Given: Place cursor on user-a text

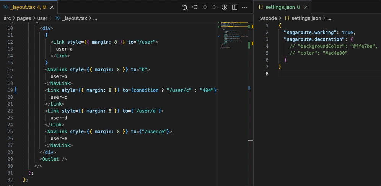Looking at the screenshot, I should [x=64, y=49].
